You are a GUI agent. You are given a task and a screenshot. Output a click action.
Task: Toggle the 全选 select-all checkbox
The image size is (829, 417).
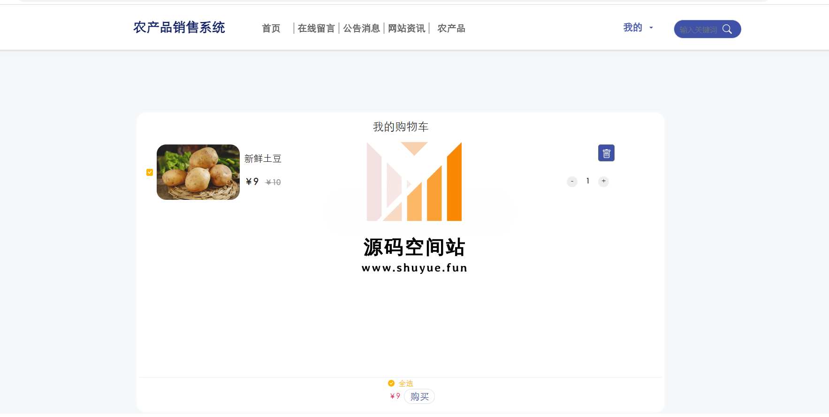click(391, 383)
